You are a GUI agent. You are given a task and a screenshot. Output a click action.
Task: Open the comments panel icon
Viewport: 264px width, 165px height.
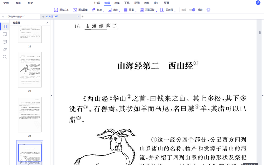5,42
